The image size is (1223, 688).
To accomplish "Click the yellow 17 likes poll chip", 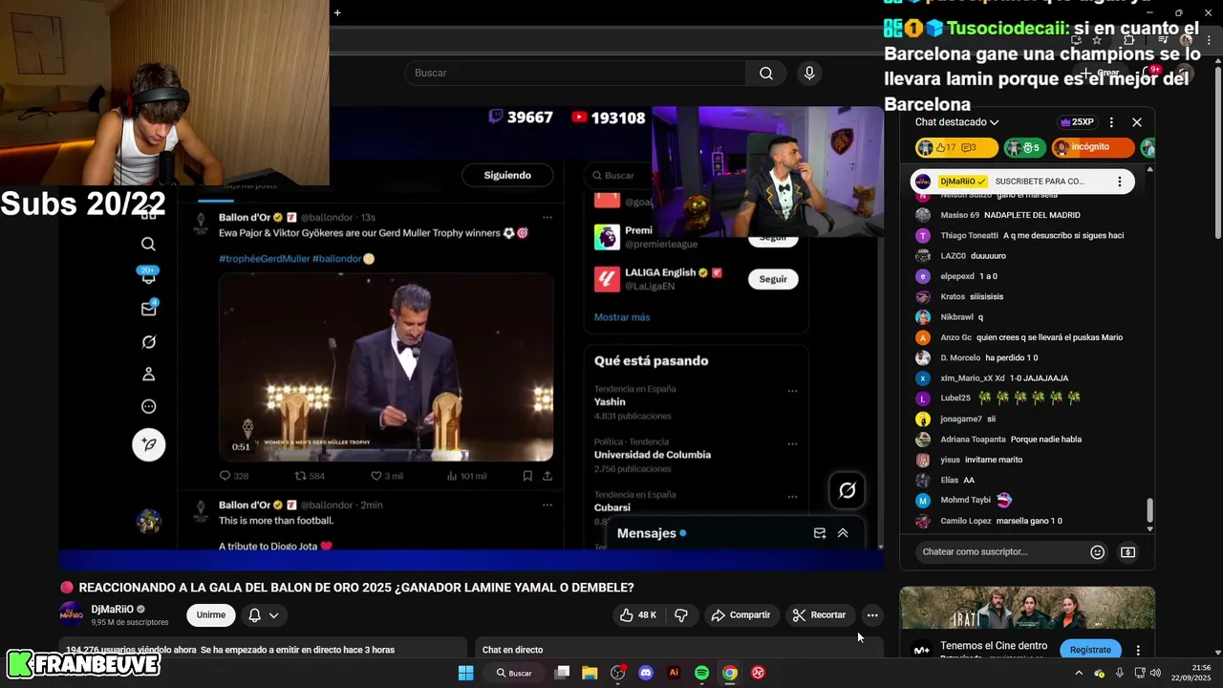I will [956, 147].
